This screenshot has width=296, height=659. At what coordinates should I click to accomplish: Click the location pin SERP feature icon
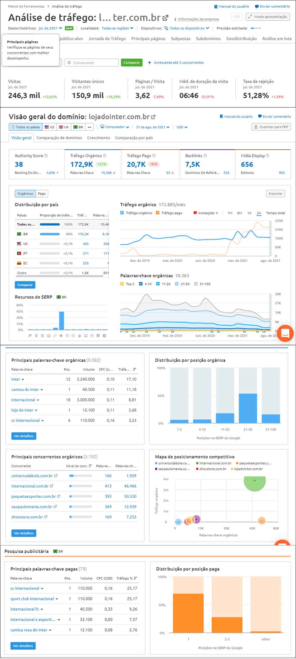[36, 336]
